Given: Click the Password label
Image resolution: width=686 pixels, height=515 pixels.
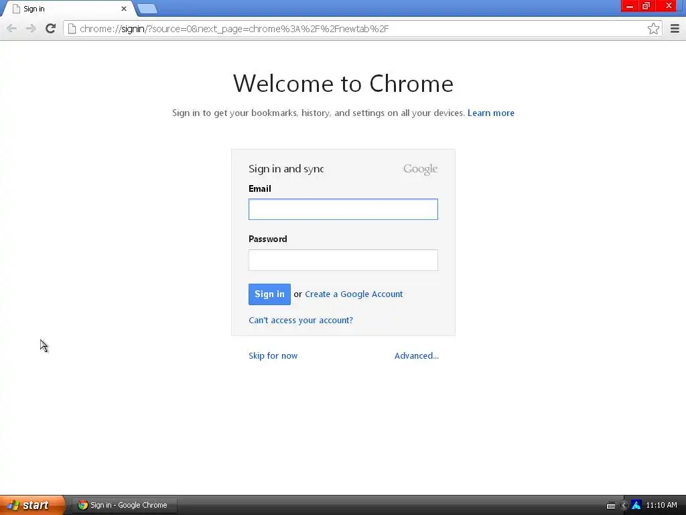Looking at the screenshot, I should coord(268,239).
